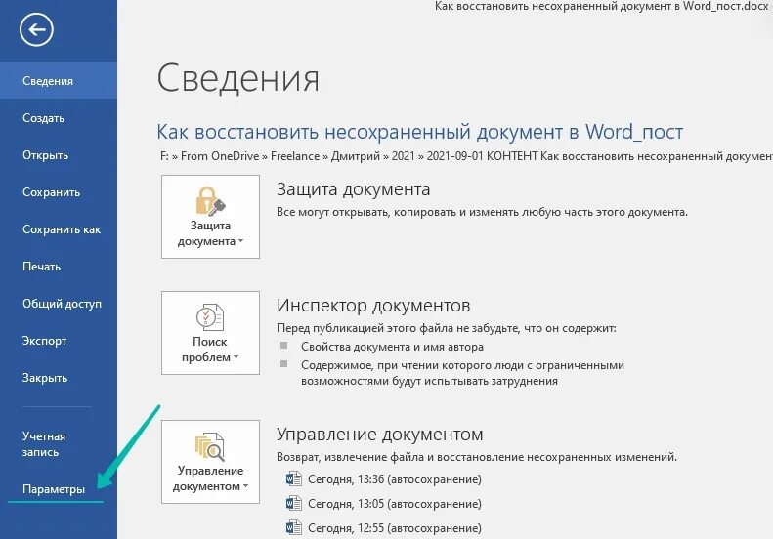This screenshot has height=539, width=773.
Task: Click the Инспектор документов heading
Action: click(x=373, y=306)
